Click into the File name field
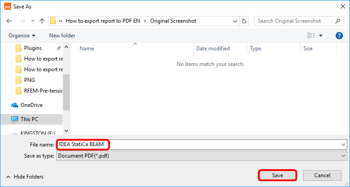This screenshot has height=187, width=350. [201, 145]
